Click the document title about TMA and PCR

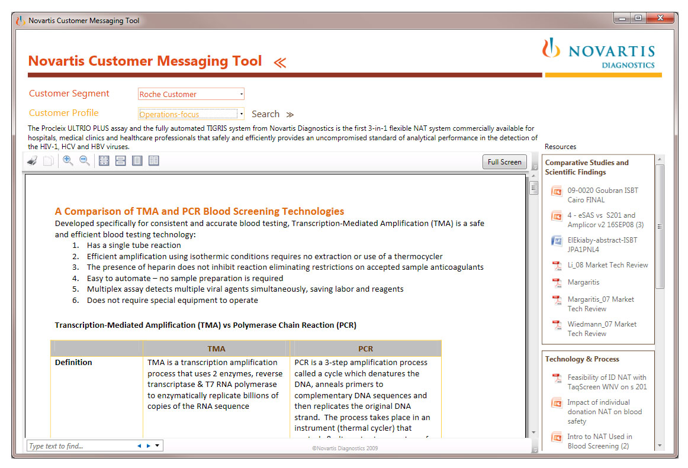click(199, 211)
